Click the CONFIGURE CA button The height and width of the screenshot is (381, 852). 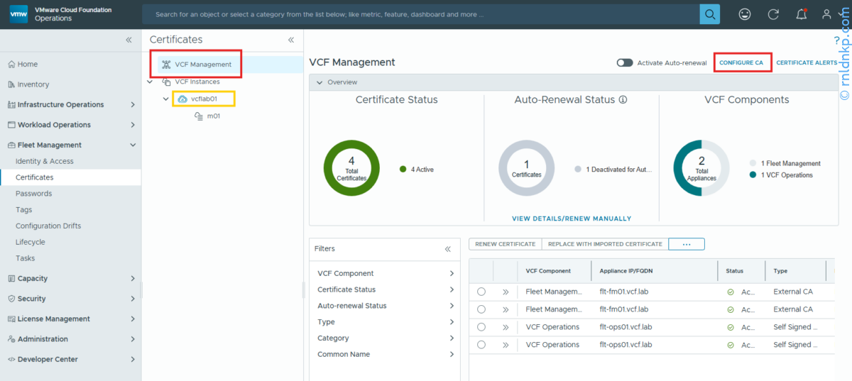(741, 63)
